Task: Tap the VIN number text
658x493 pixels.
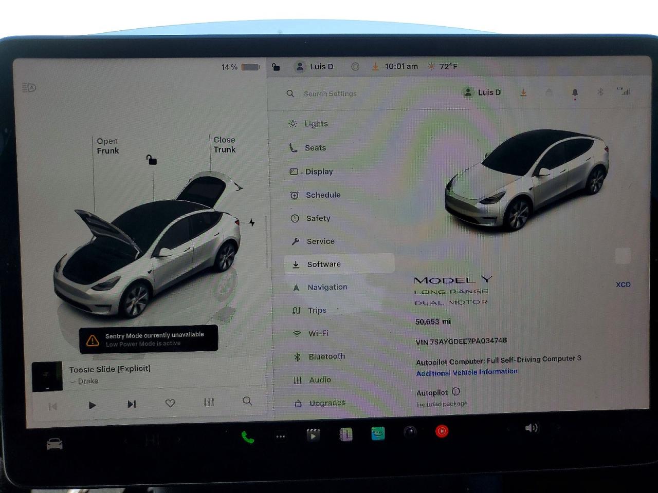Action: [461, 341]
